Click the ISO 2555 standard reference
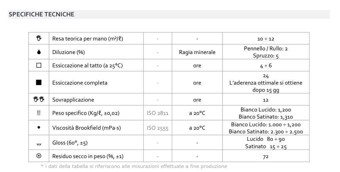The width and height of the screenshot is (340, 172). click(157, 128)
